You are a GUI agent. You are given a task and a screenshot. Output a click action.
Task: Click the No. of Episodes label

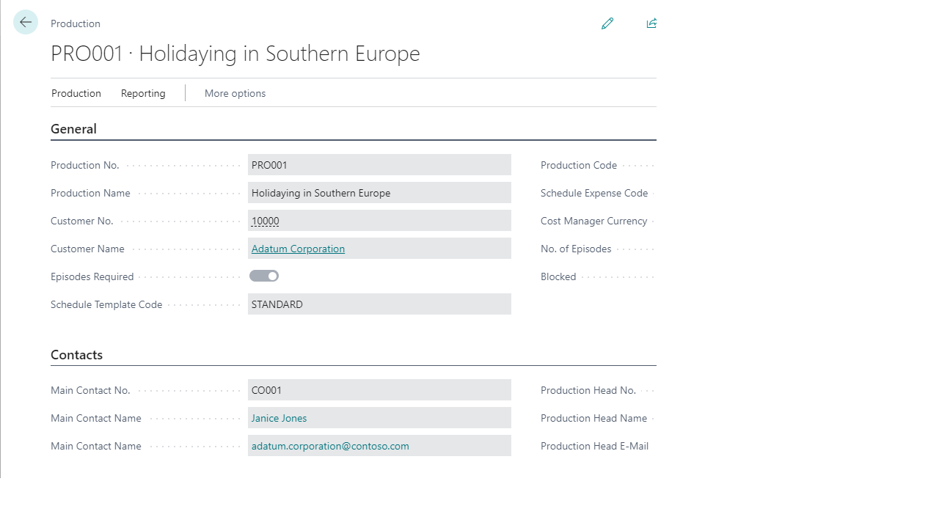pos(576,249)
